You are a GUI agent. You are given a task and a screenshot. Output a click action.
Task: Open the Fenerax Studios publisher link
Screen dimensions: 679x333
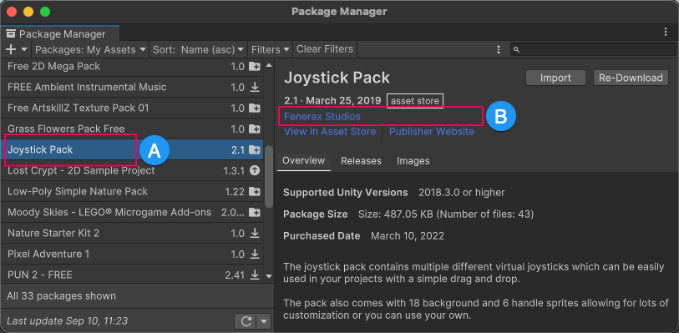[x=322, y=116]
